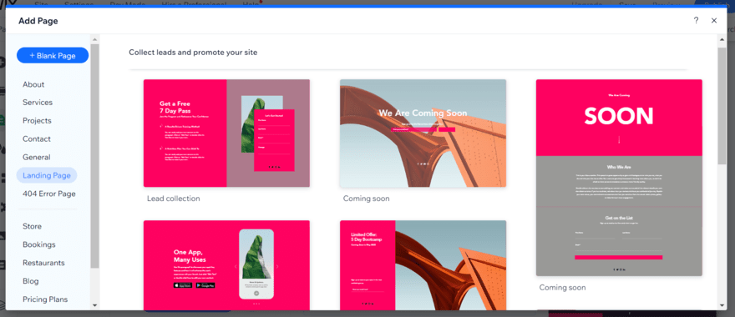Choose the One App, Many Uses template
Image resolution: width=735 pixels, height=317 pixels.
pyautogui.click(x=226, y=265)
